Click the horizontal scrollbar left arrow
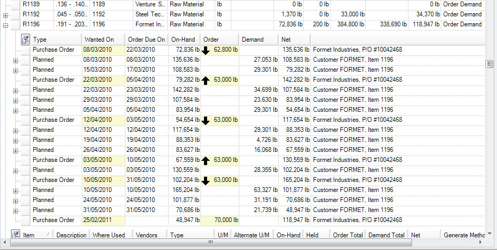The width and height of the screenshot is (497, 250). 13,243
